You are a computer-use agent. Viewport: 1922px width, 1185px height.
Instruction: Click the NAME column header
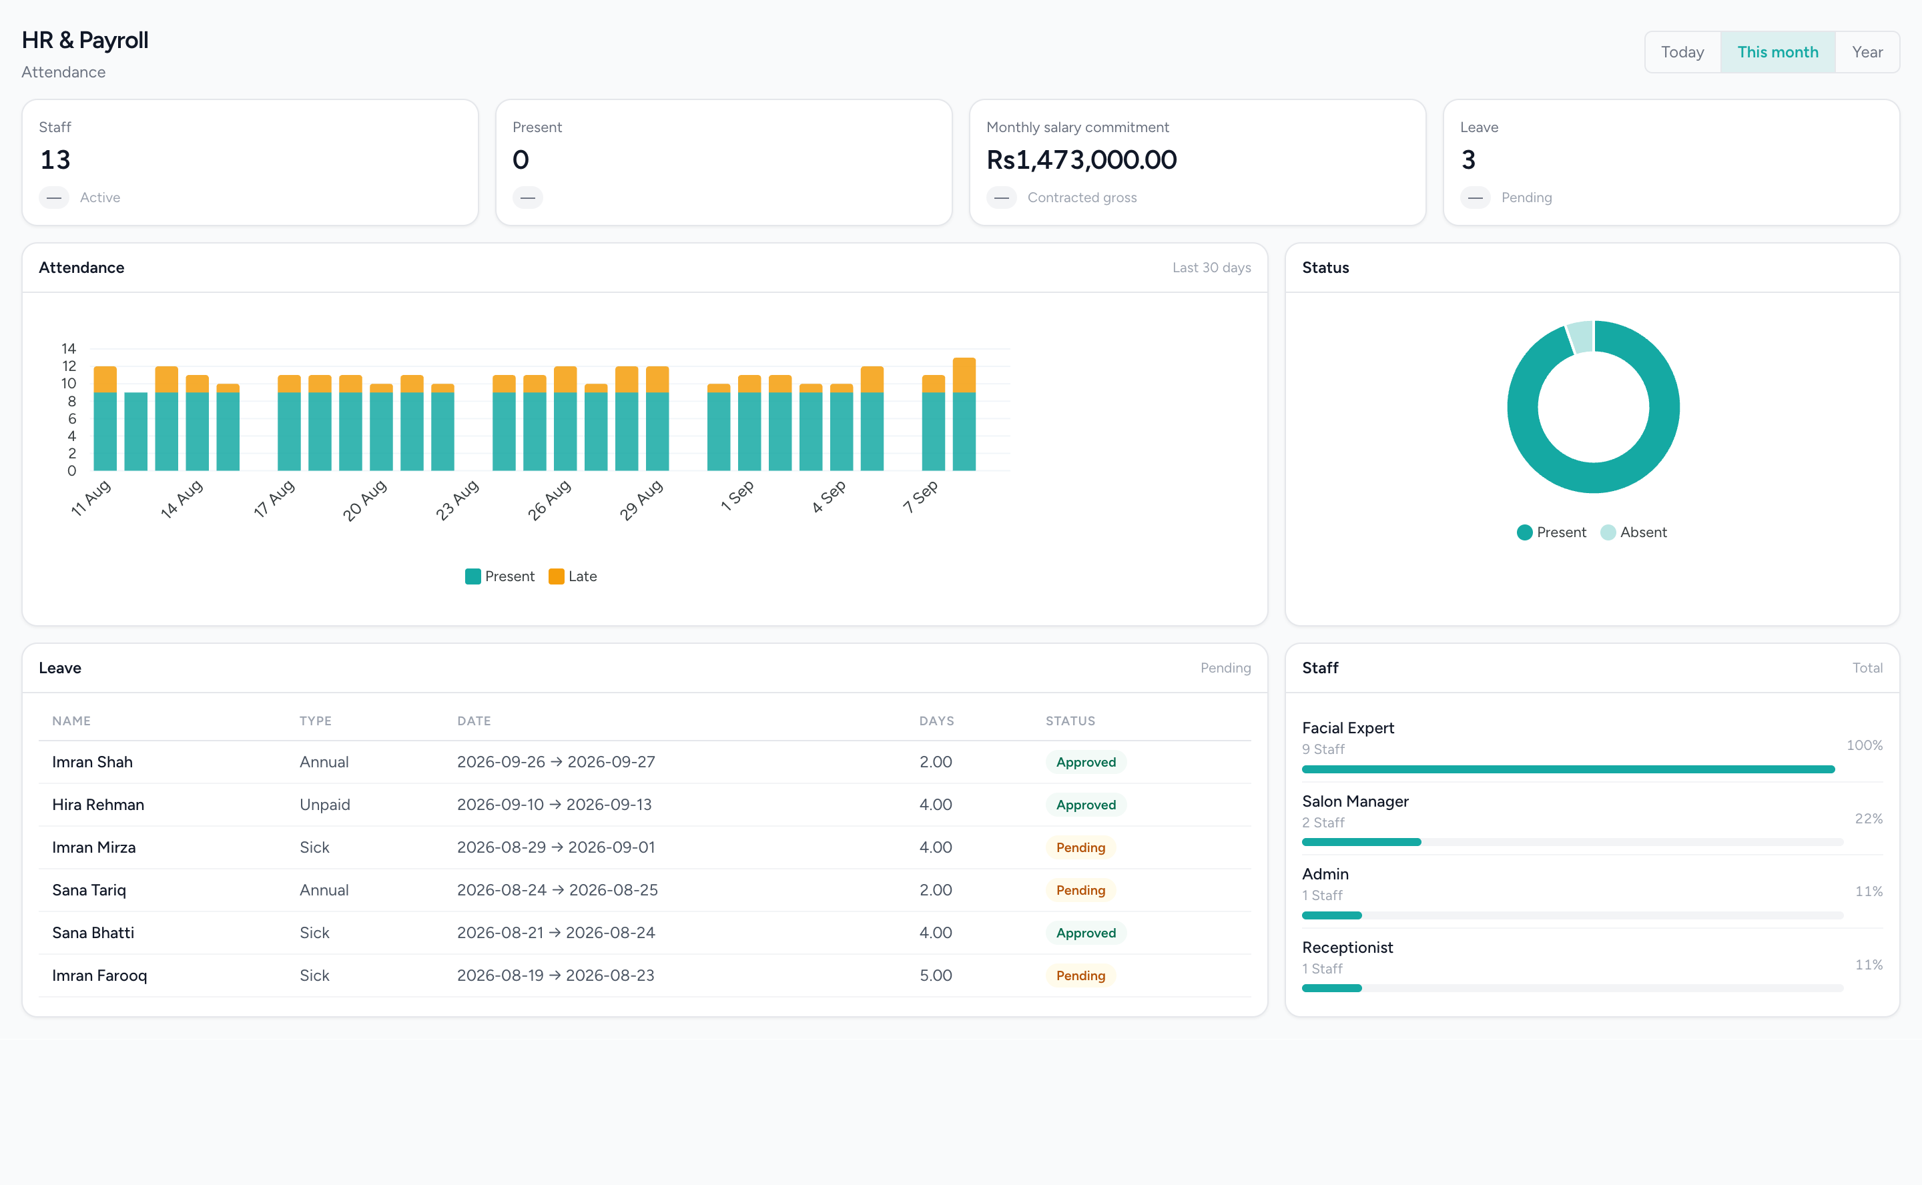coord(71,721)
